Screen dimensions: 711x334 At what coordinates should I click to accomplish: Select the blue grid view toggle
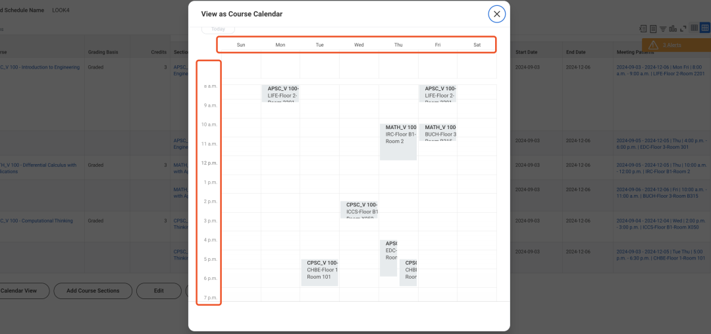[x=704, y=29]
